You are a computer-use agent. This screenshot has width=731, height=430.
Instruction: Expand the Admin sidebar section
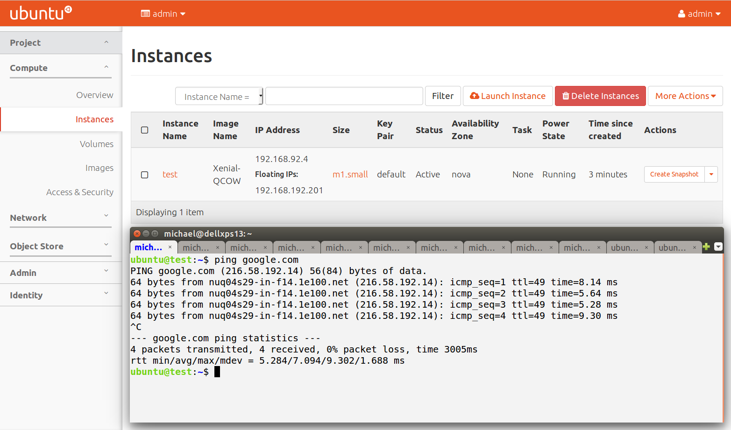(61, 273)
